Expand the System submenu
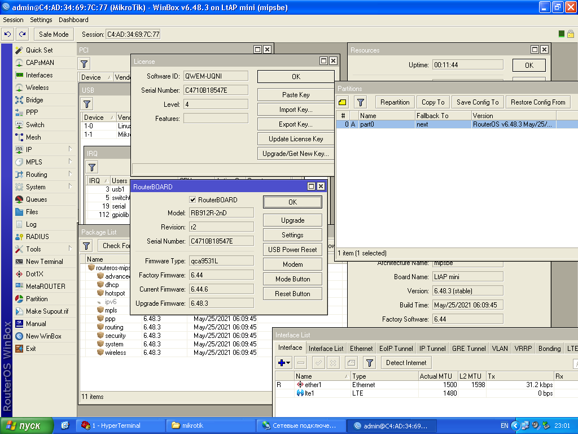 click(70, 186)
